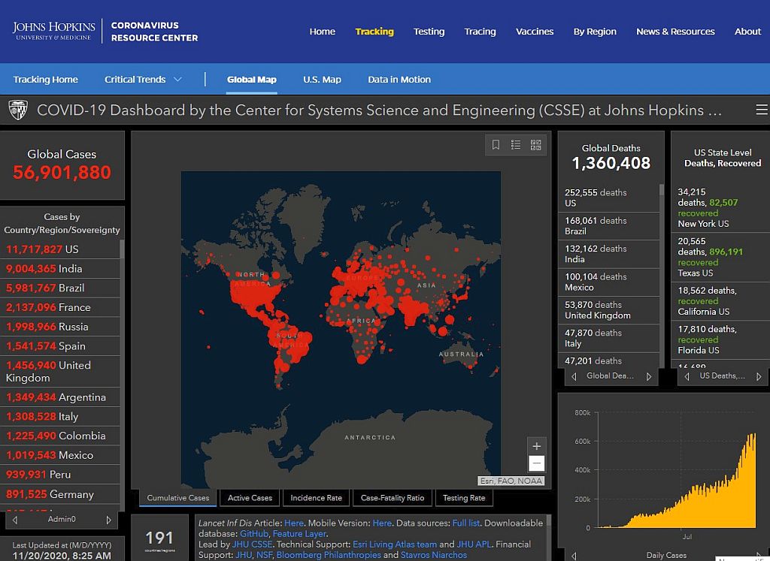Open the basemap gallery grid icon

click(x=535, y=145)
